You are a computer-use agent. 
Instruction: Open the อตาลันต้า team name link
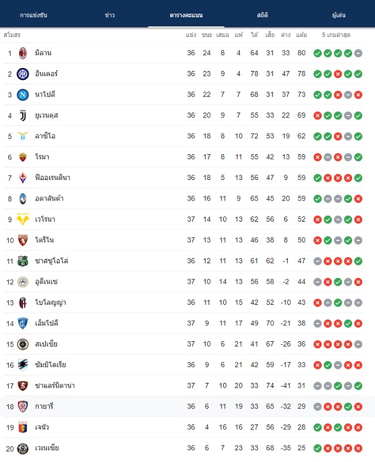click(x=49, y=199)
